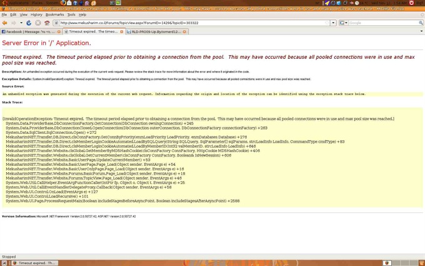Switch to the Facebook Message tab

coord(29,31)
